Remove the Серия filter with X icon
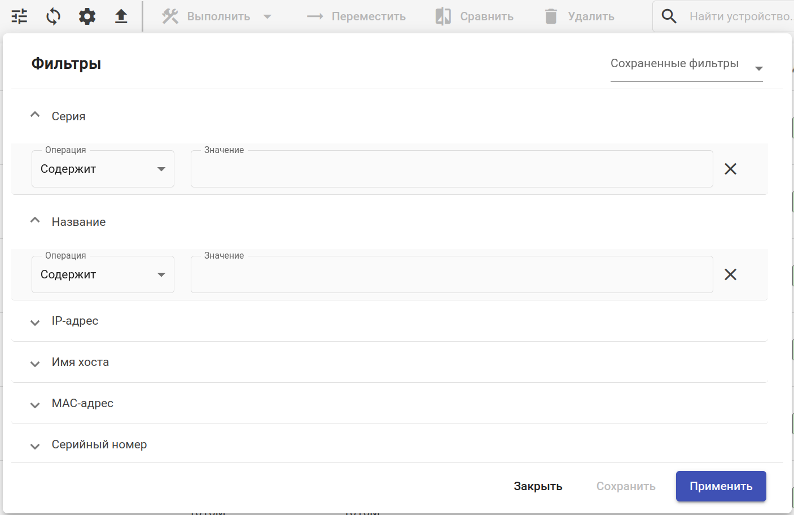Viewport: 794px width, 515px height. tap(730, 169)
